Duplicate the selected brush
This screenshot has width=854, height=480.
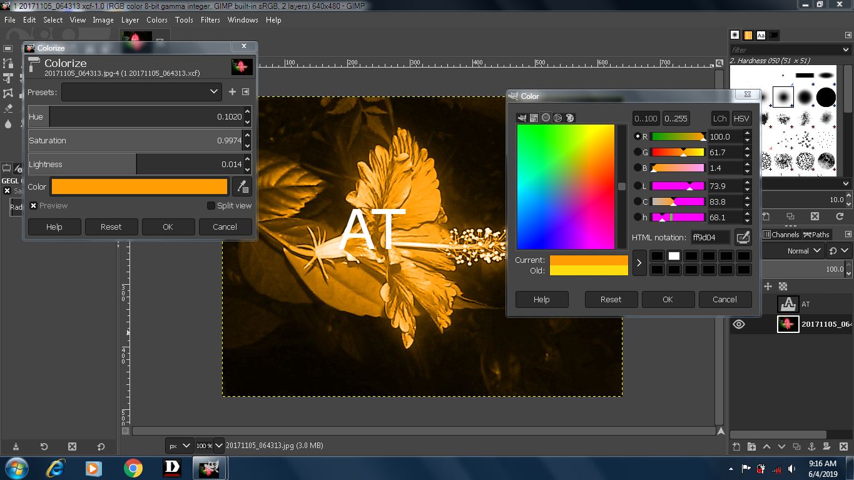click(x=790, y=217)
